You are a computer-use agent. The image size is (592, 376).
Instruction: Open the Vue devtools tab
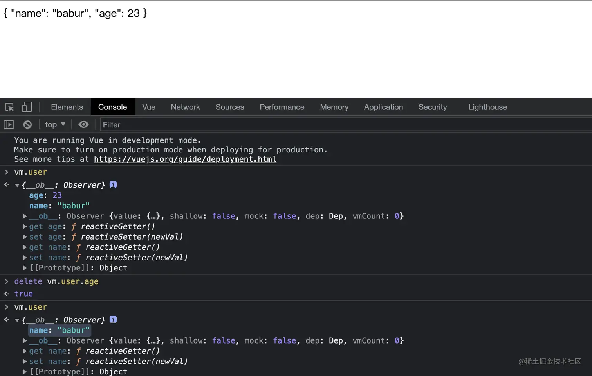click(x=149, y=107)
